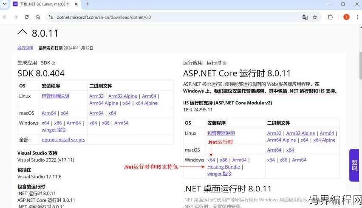Download SDK Windows x86 binary
Image resolution: width=362 pixels, height=208 pixels.
[105, 123]
